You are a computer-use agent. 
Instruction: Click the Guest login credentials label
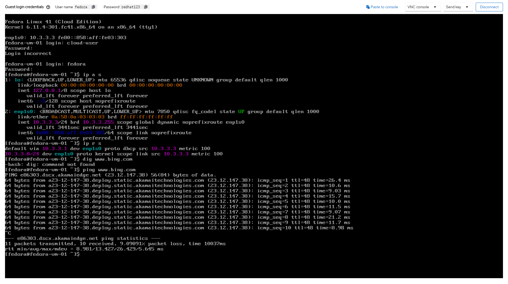[x=24, y=7]
